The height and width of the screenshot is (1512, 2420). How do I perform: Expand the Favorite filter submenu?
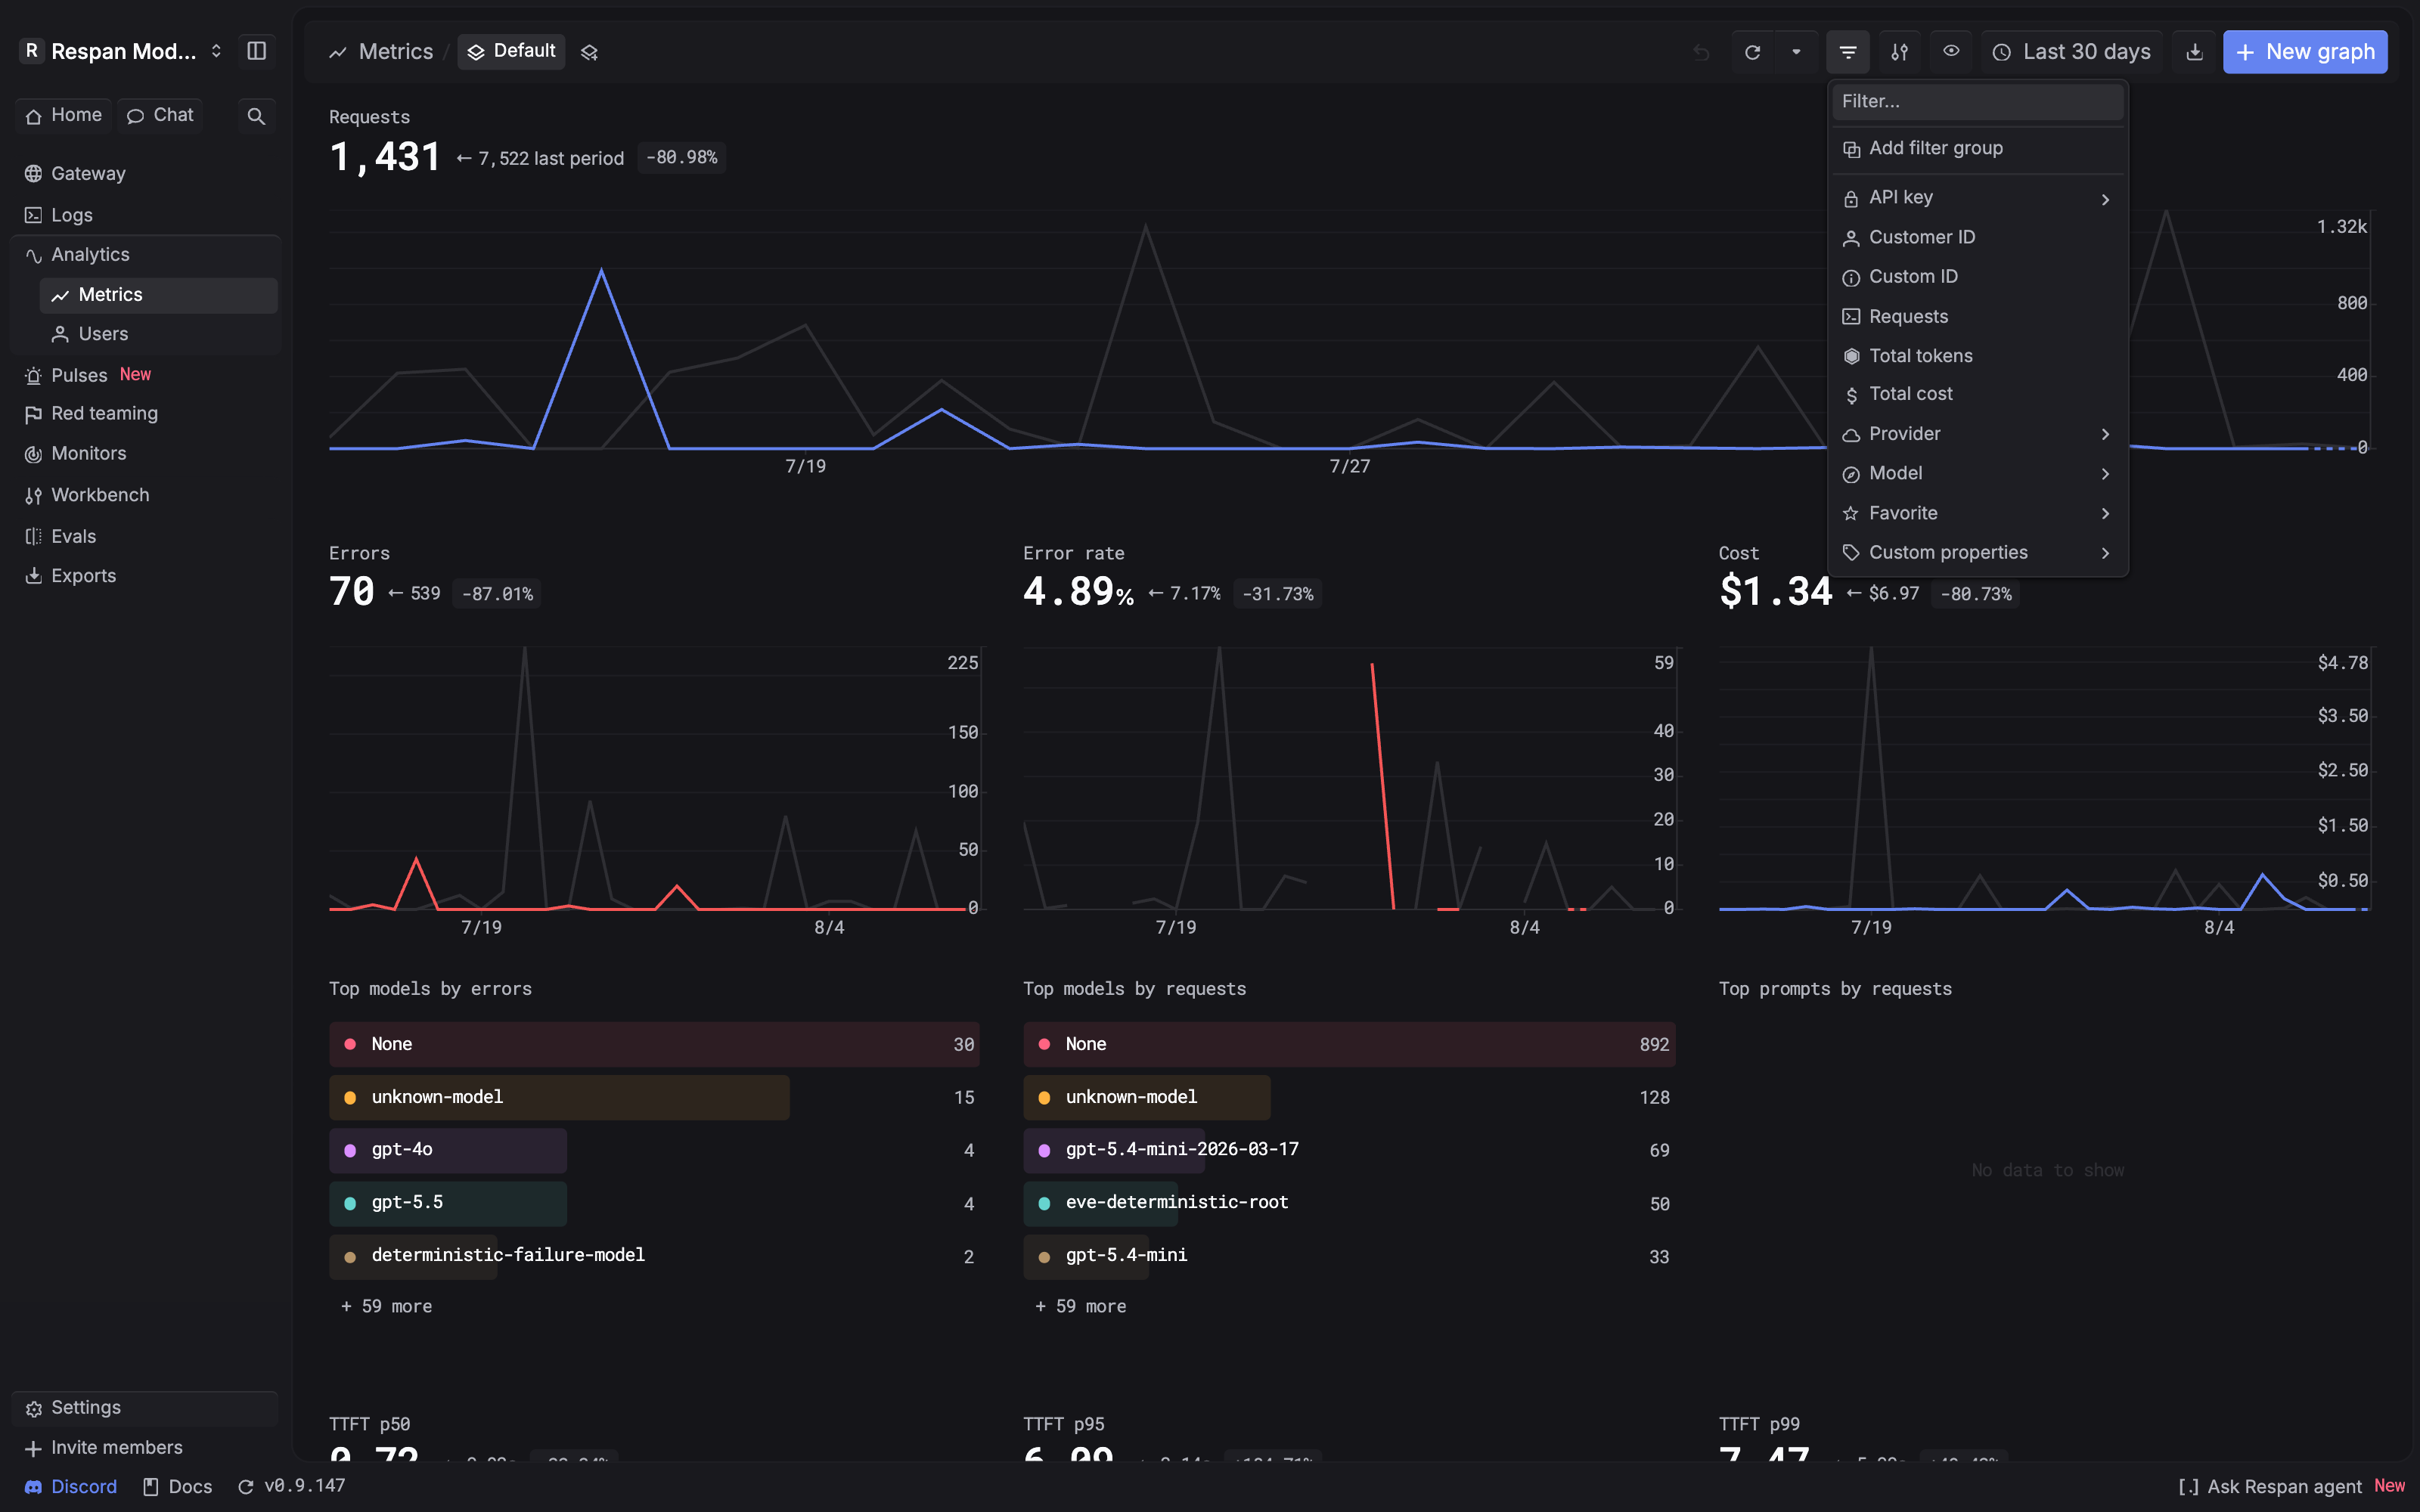(x=1977, y=514)
